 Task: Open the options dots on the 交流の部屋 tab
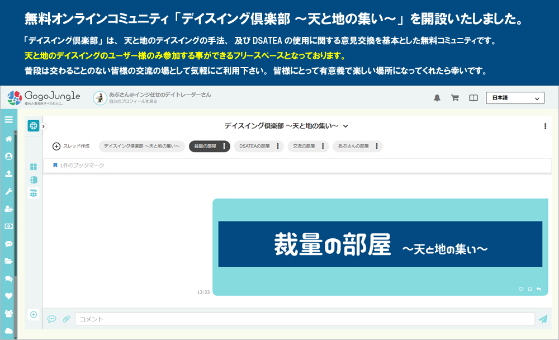pyautogui.click(x=323, y=147)
